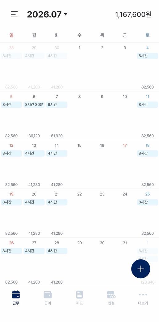Select date 15 in the calendar
This screenshot has height=322, width=159.
click(80, 146)
